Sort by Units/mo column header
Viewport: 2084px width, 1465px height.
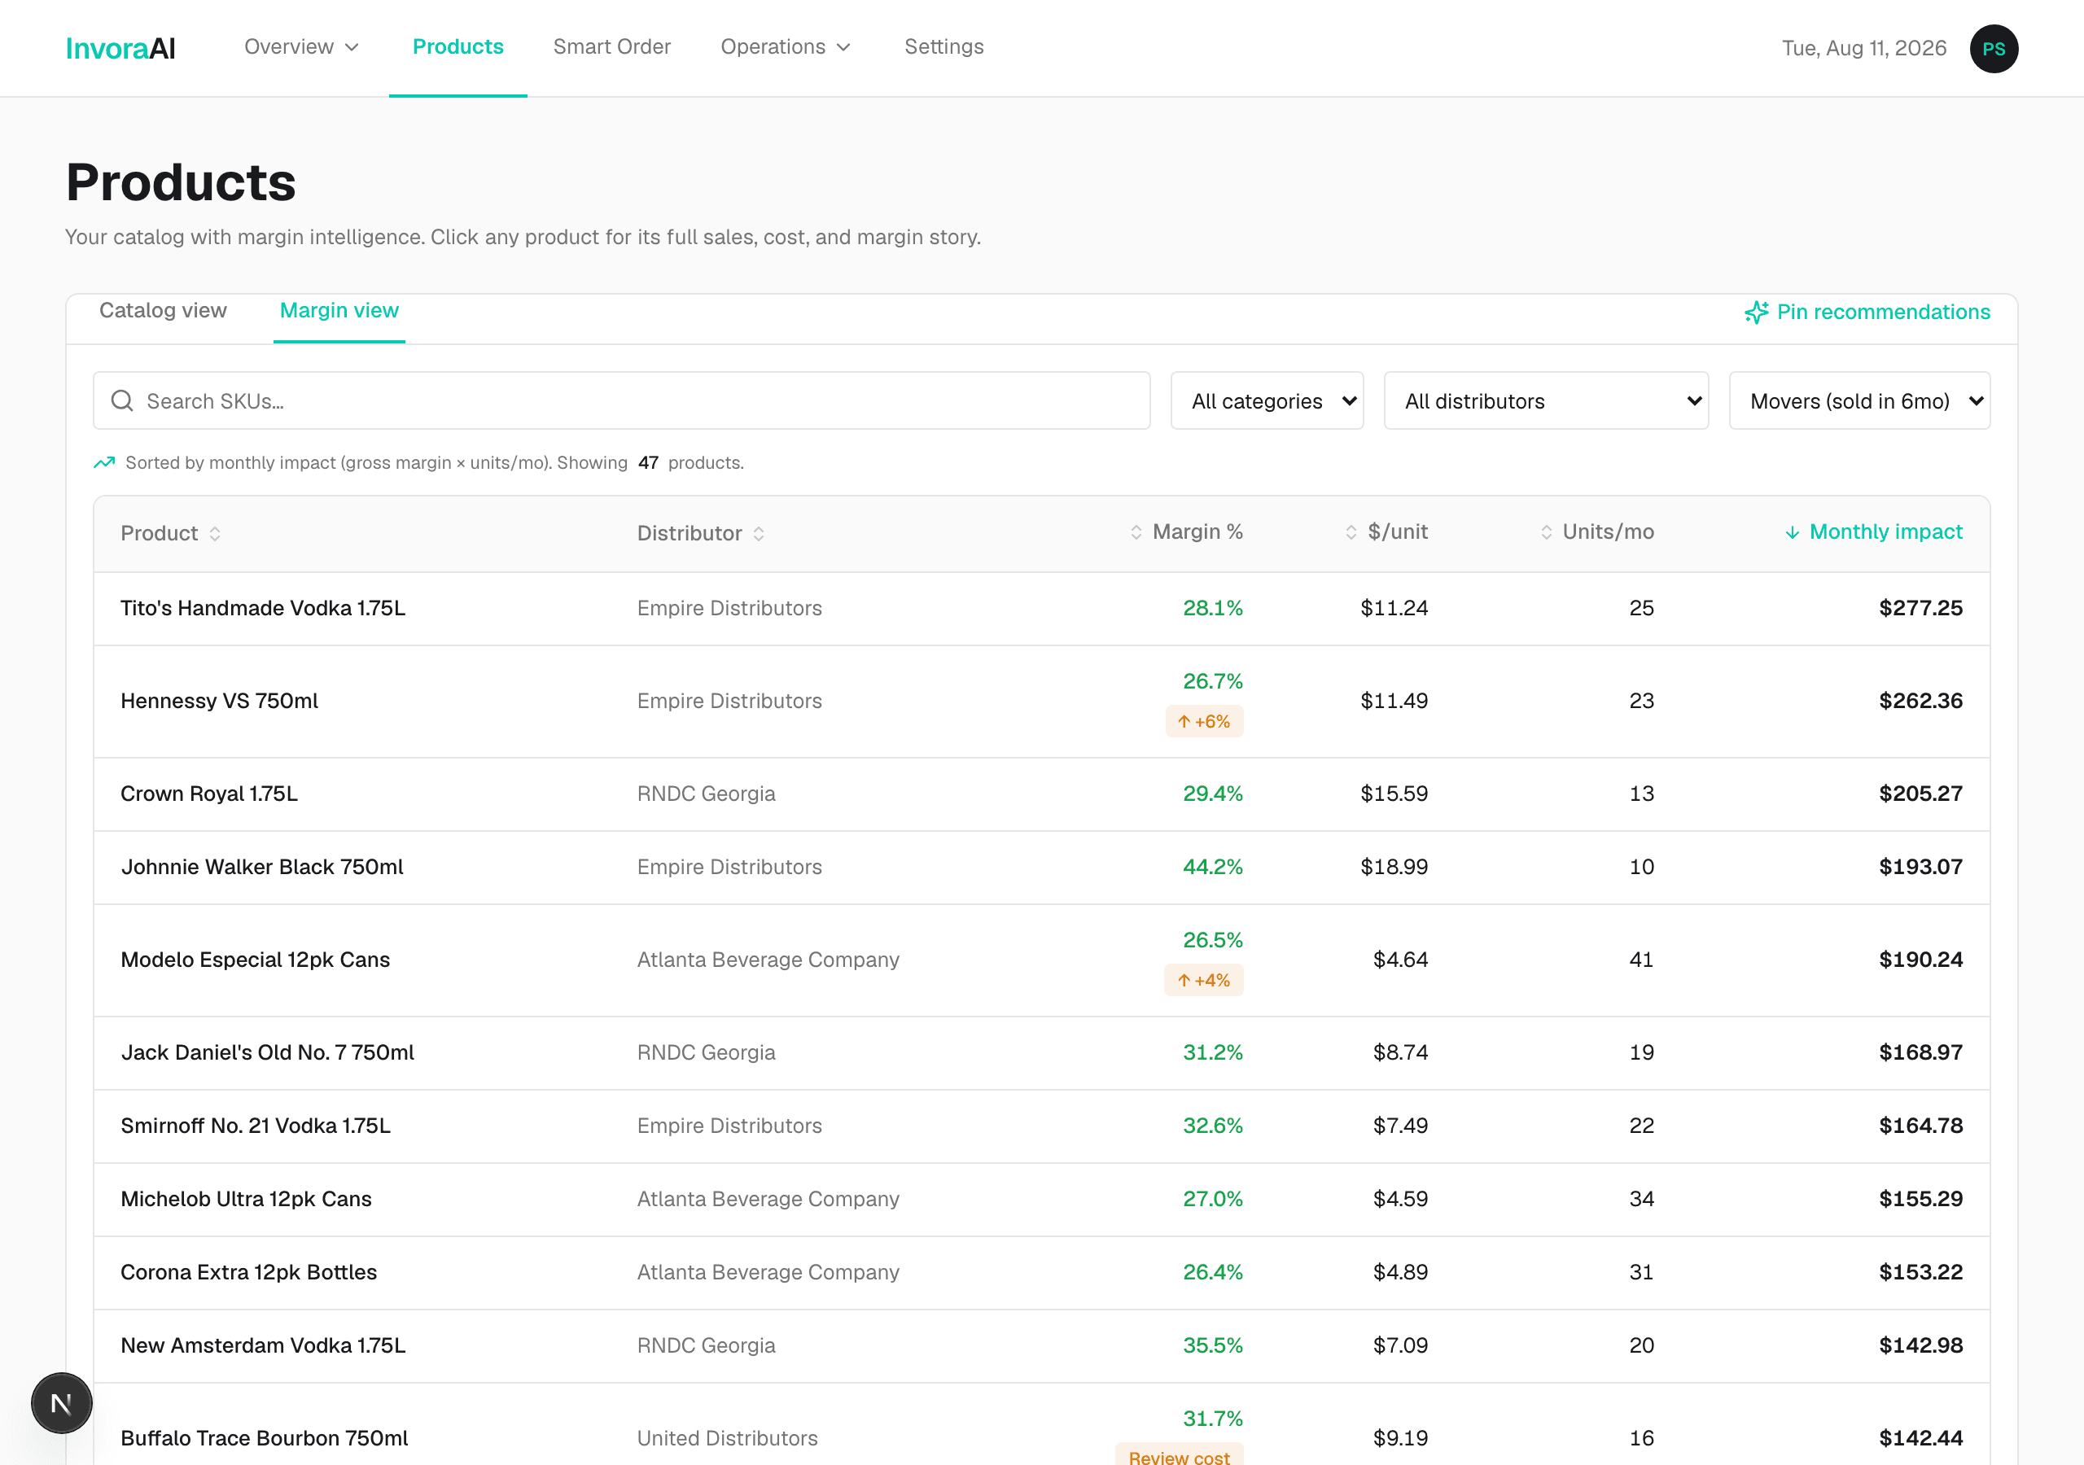click(x=1597, y=533)
